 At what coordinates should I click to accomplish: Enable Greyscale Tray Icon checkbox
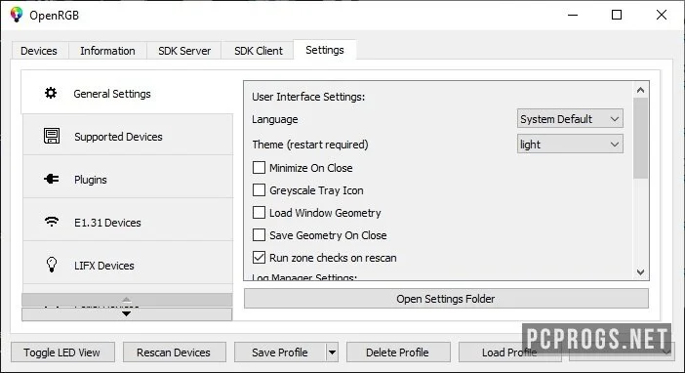[259, 189]
